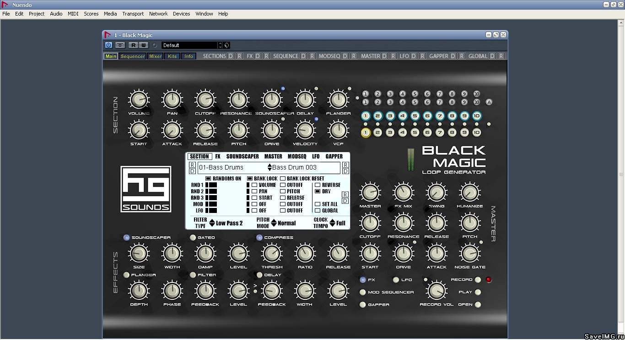
Task: Switch display to the MODSEQ page
Action: coord(297,156)
